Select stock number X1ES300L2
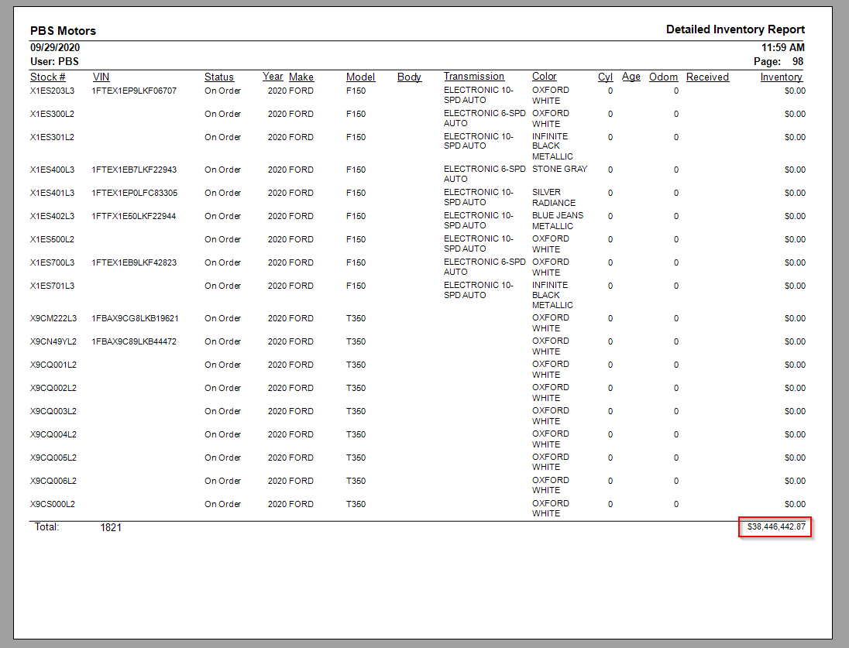 [52, 115]
